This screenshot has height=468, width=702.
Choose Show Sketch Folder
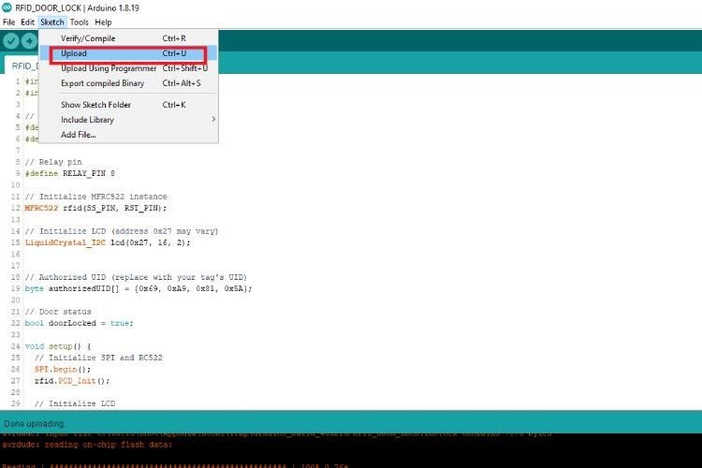coord(128,105)
